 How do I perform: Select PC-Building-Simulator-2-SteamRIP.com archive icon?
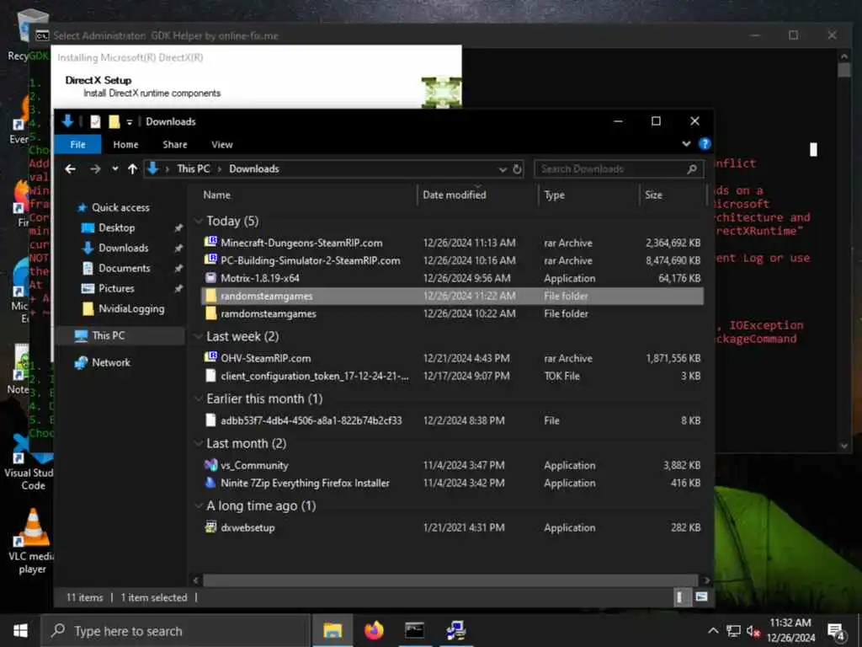click(x=210, y=259)
